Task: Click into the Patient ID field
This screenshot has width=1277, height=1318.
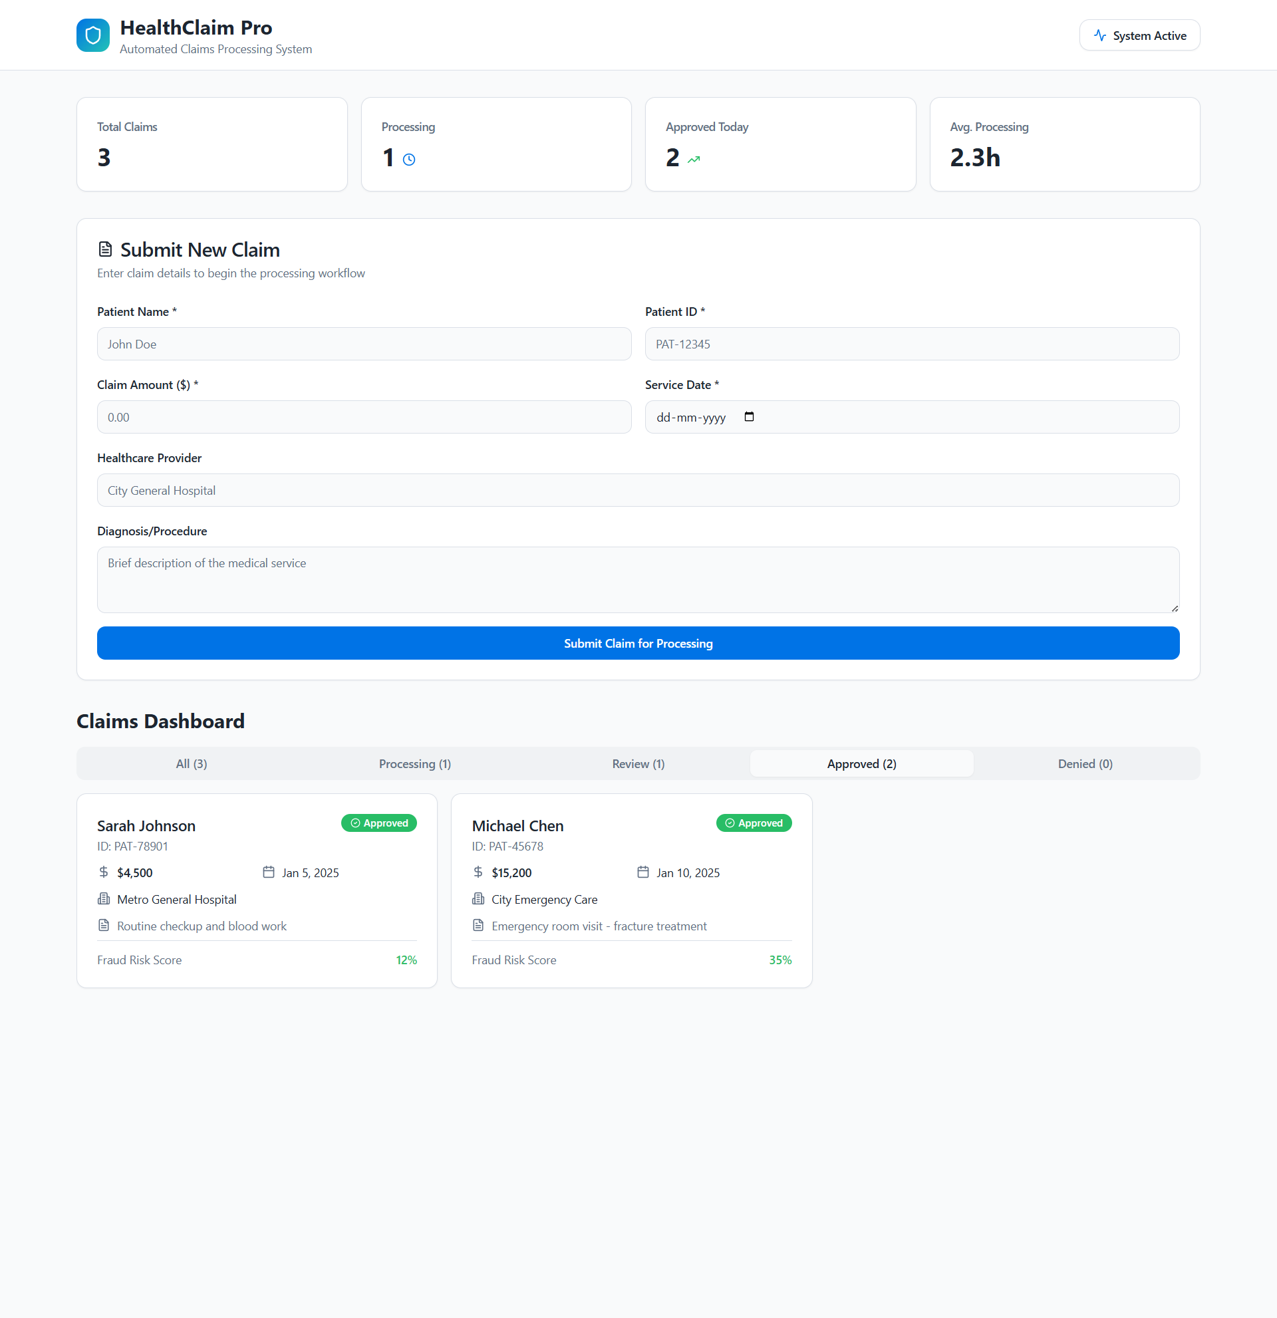Action: tap(911, 344)
